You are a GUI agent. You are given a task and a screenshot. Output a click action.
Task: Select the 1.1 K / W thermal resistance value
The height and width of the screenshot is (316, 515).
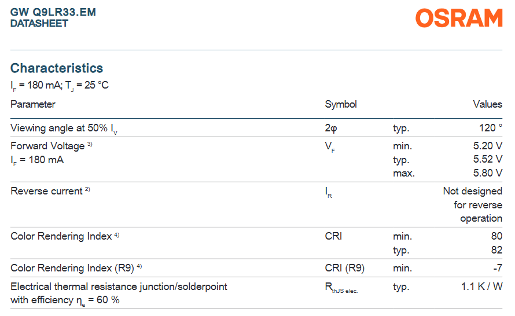481,286
